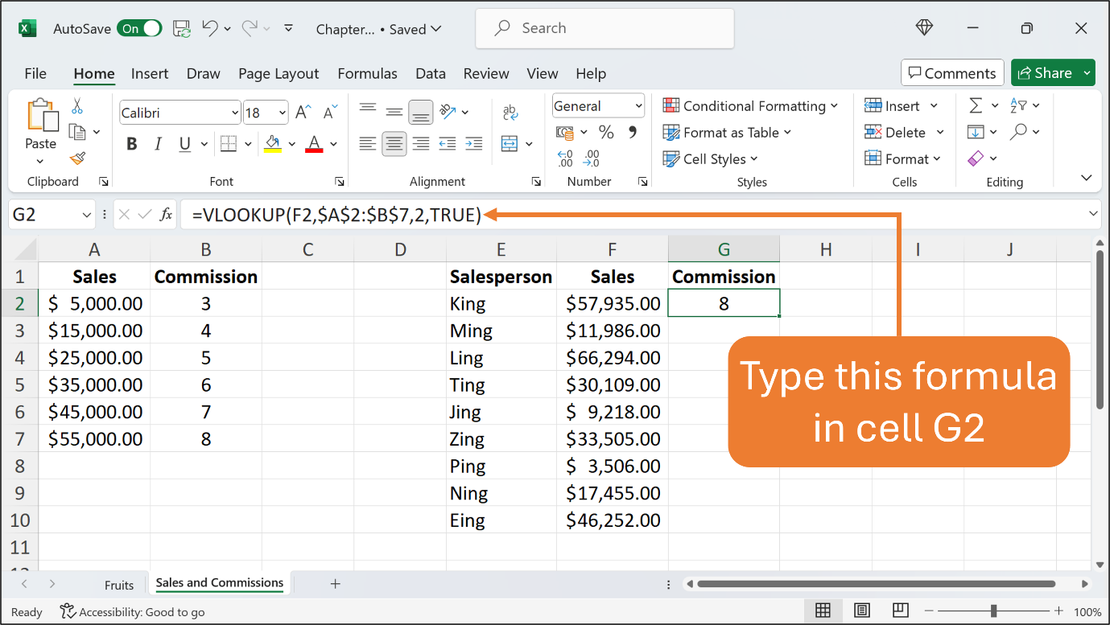Toggle Italic formatting
The height and width of the screenshot is (625, 1110).
[x=159, y=144]
